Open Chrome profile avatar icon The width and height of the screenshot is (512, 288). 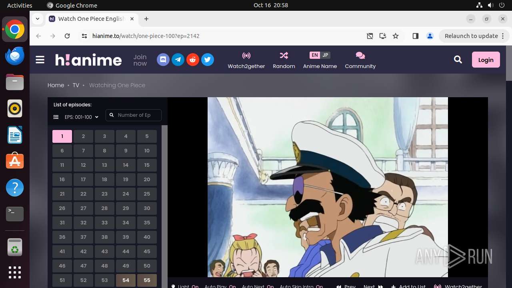[x=430, y=36]
